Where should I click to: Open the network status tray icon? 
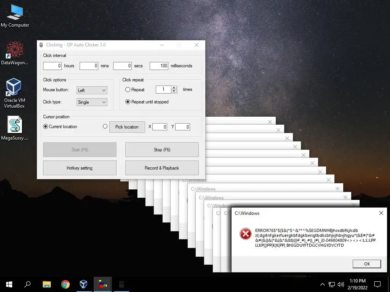[332, 284]
